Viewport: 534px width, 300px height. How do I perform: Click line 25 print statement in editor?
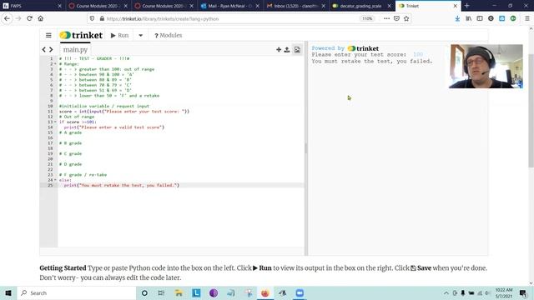pyautogui.click(x=122, y=185)
